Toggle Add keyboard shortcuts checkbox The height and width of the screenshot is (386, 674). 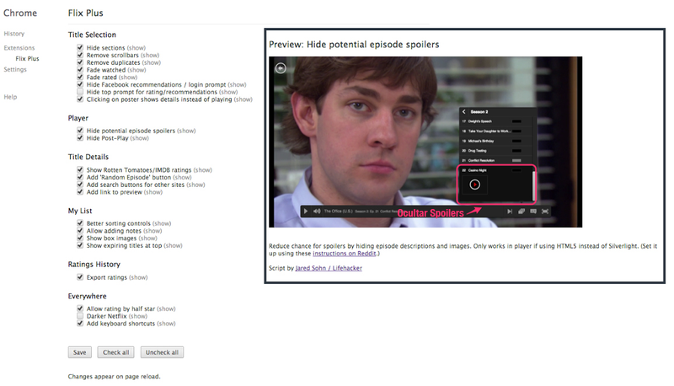pyautogui.click(x=80, y=323)
